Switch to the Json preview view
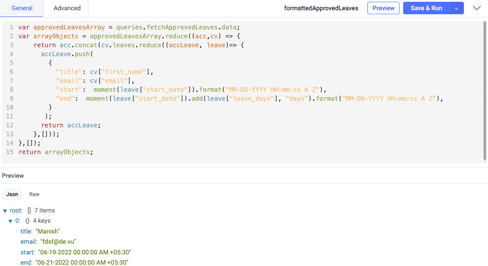 click(12, 194)
